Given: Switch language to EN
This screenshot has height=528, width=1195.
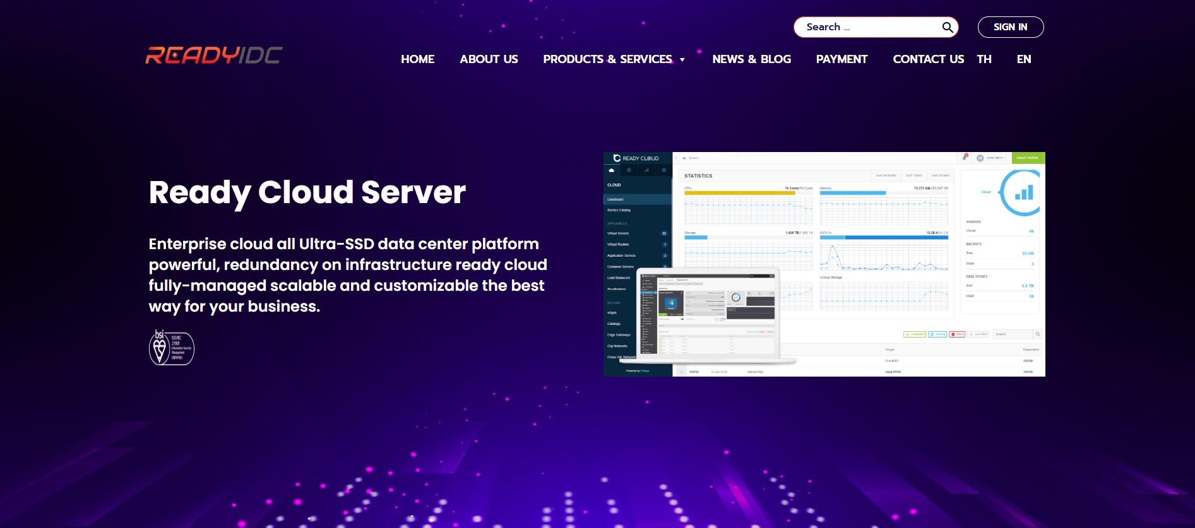Looking at the screenshot, I should tap(1024, 59).
